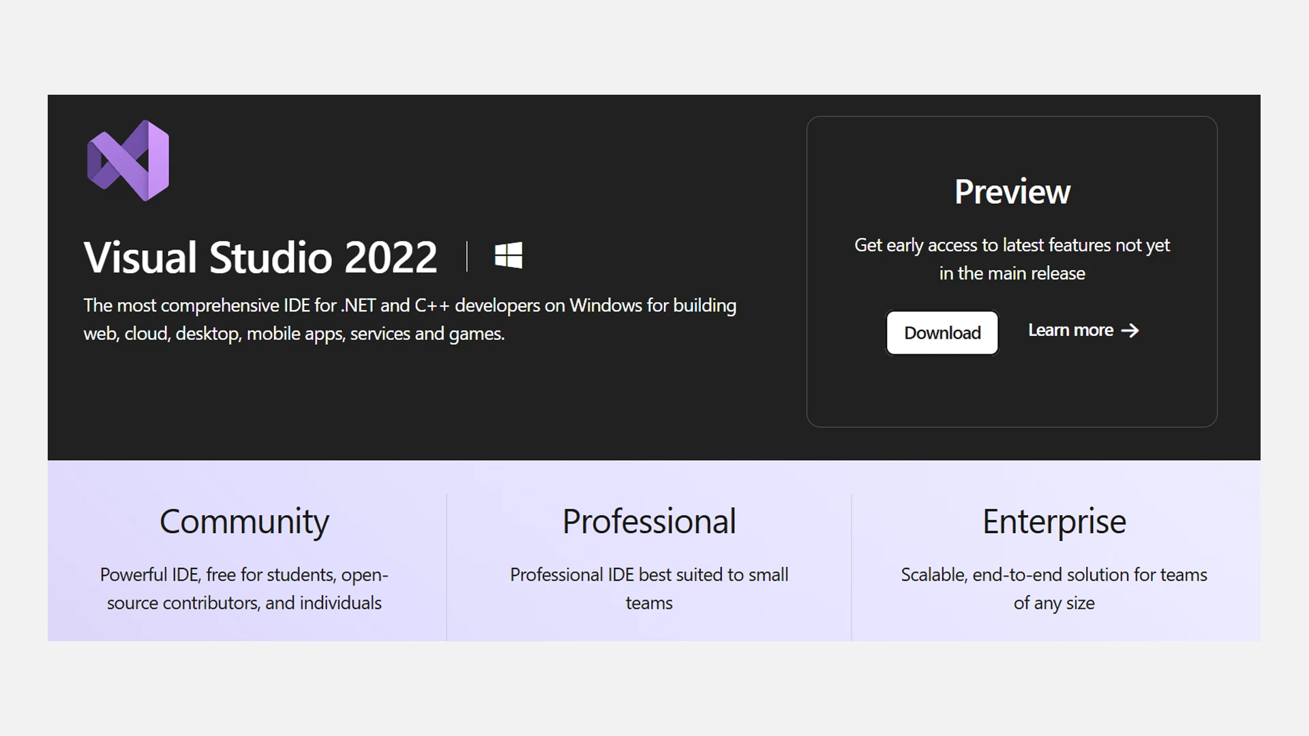Select the Preview heading
The height and width of the screenshot is (736, 1309).
pos(1012,191)
